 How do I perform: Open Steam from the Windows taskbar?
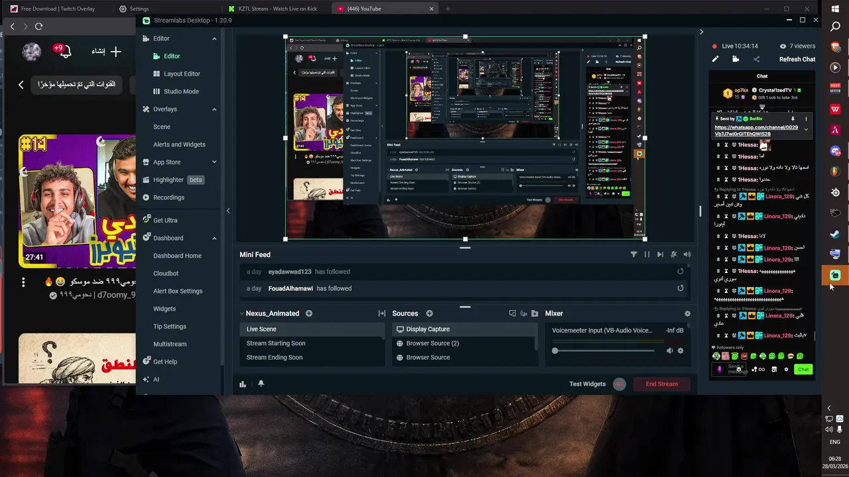click(x=835, y=233)
